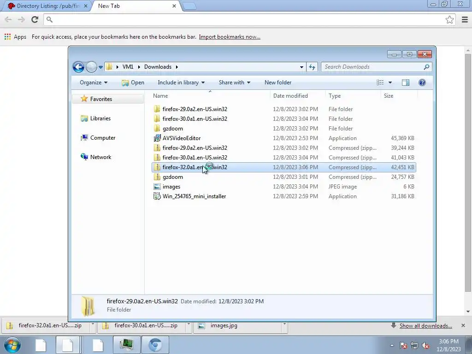Viewport: 472px width, 354px height.
Task: Click the magnifier icon in Search Downloads
Action: click(426, 67)
